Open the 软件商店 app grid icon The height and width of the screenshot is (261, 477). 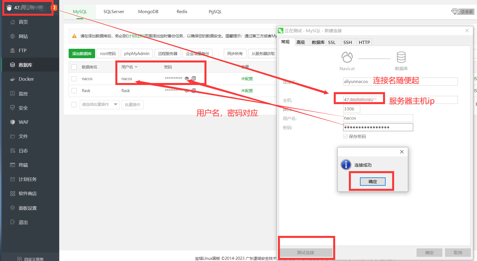point(13,193)
